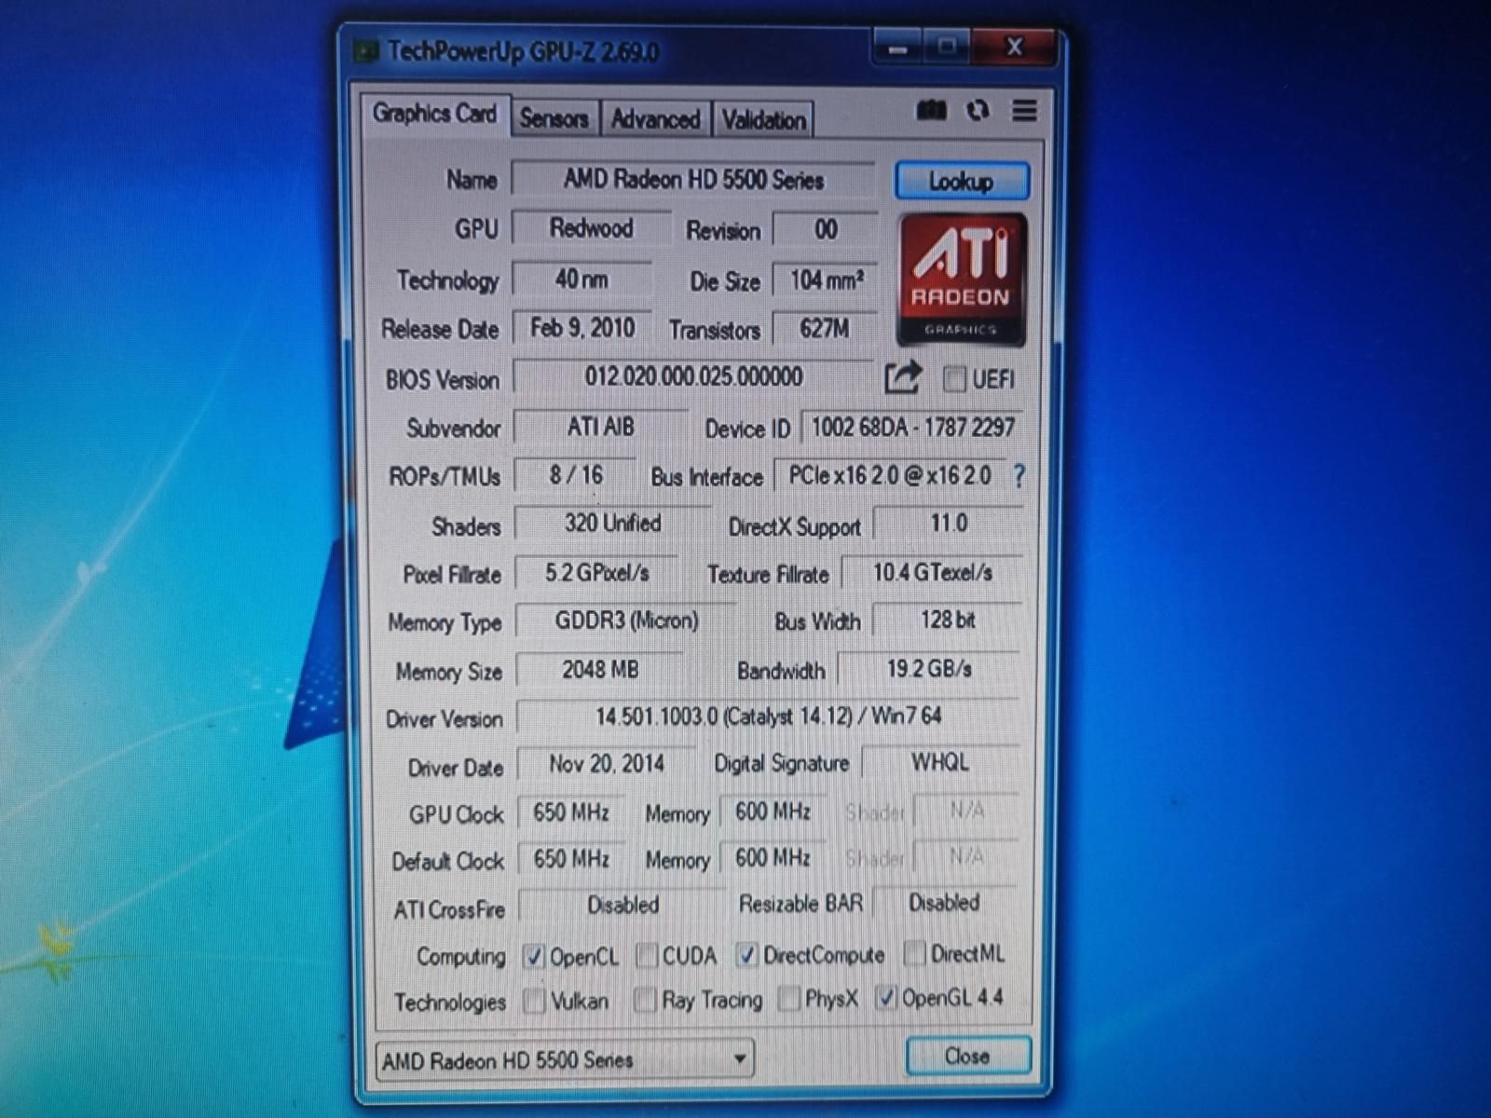The height and width of the screenshot is (1118, 1491).
Task: Open the hamburger menu icon
Action: (1024, 111)
